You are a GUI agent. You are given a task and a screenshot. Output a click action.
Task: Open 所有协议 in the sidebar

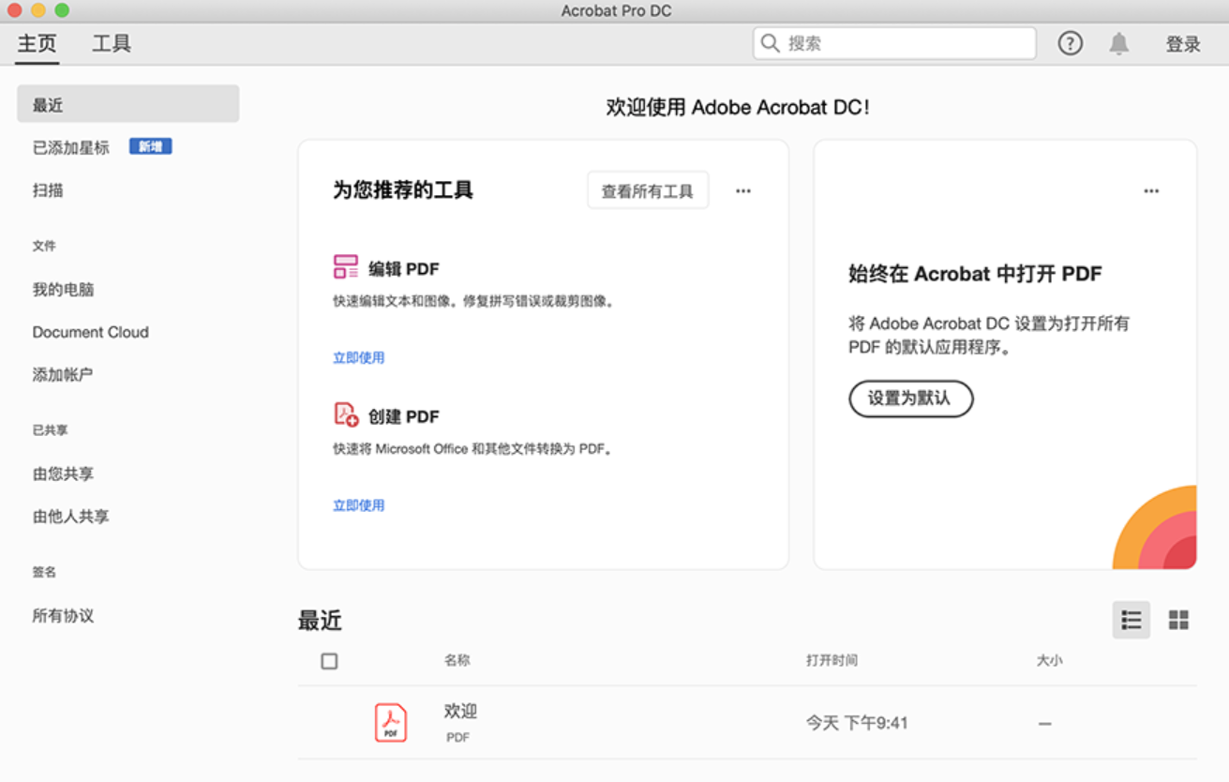pyautogui.click(x=63, y=616)
